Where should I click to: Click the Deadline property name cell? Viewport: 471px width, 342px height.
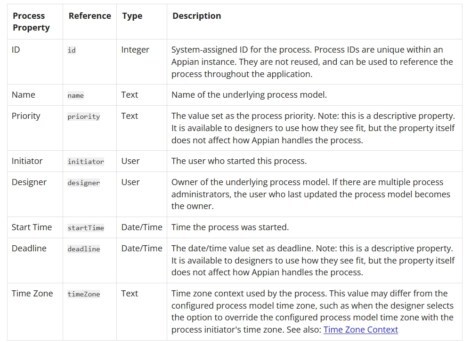[x=29, y=248]
